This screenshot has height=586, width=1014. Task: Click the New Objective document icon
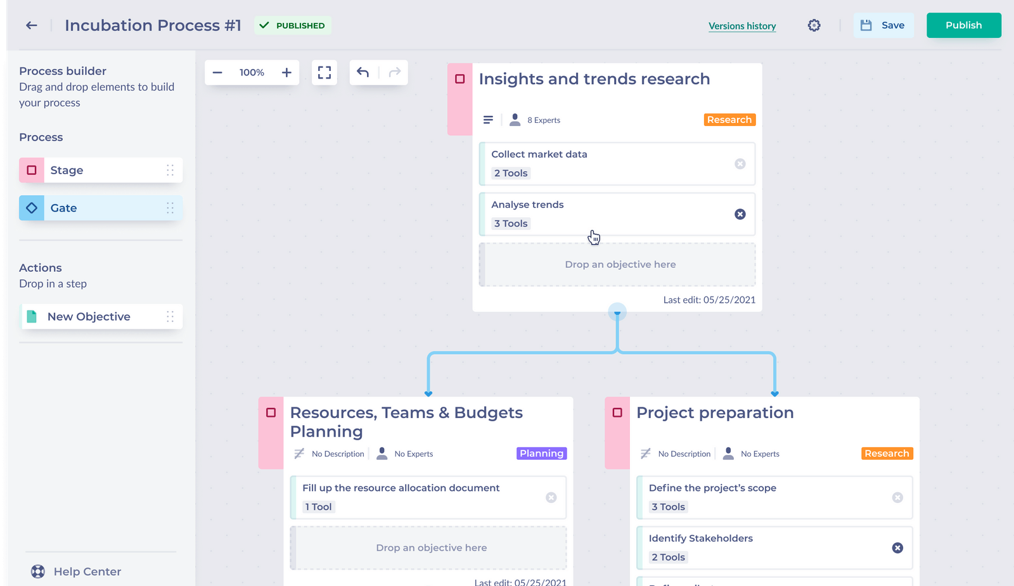tap(32, 316)
